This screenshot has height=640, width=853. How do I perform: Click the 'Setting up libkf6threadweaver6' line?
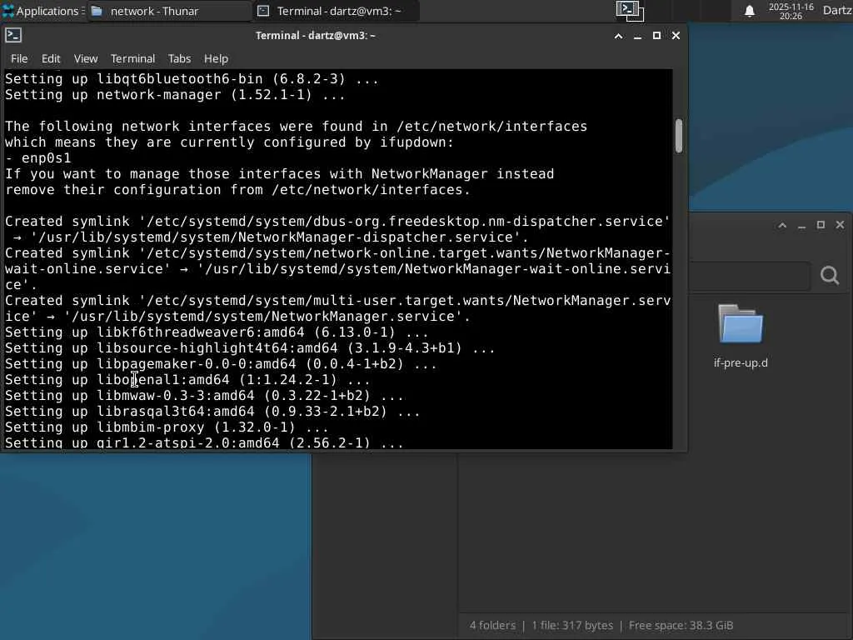point(217,332)
